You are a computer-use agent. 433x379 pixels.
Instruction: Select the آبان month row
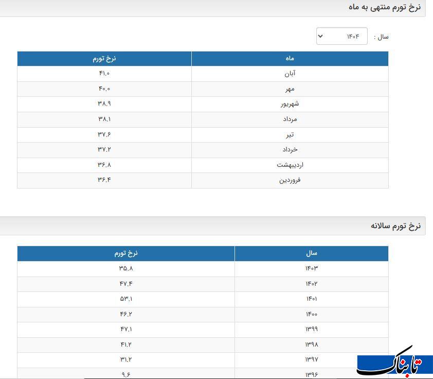pos(290,74)
